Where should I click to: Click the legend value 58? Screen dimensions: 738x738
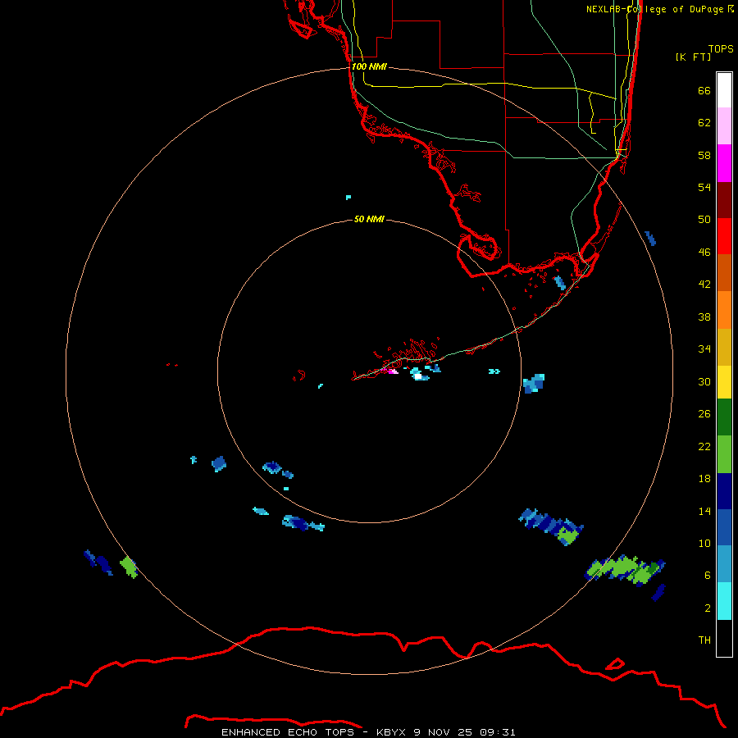pyautogui.click(x=704, y=155)
